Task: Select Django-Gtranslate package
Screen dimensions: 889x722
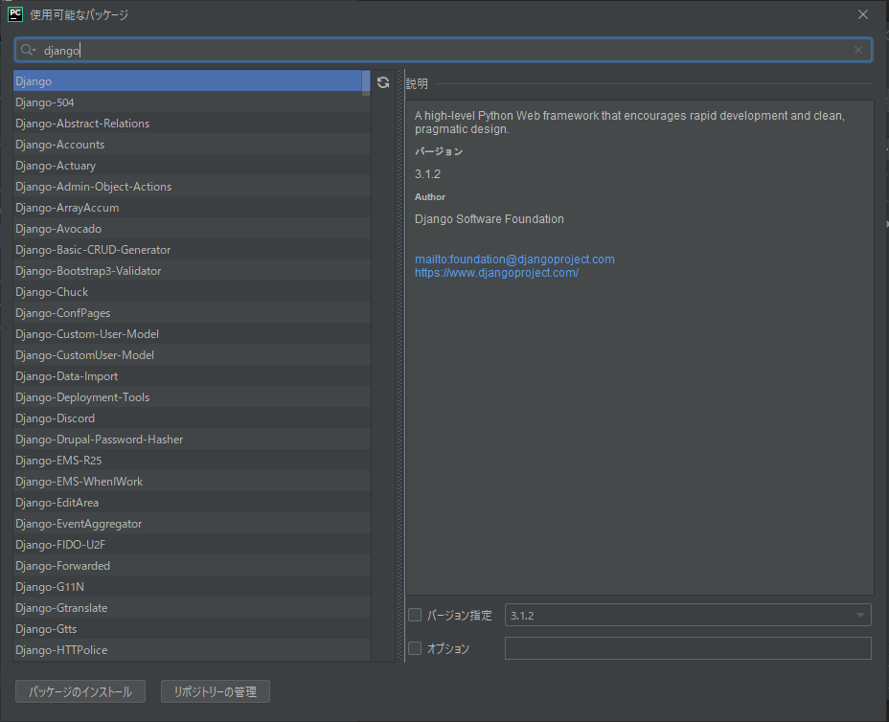Action: [192, 607]
